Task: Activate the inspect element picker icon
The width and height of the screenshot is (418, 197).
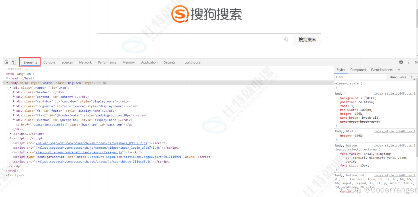Action: [x=7, y=62]
